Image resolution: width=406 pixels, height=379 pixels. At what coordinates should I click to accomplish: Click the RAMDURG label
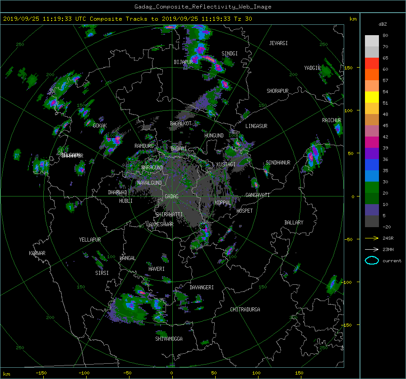point(144,146)
